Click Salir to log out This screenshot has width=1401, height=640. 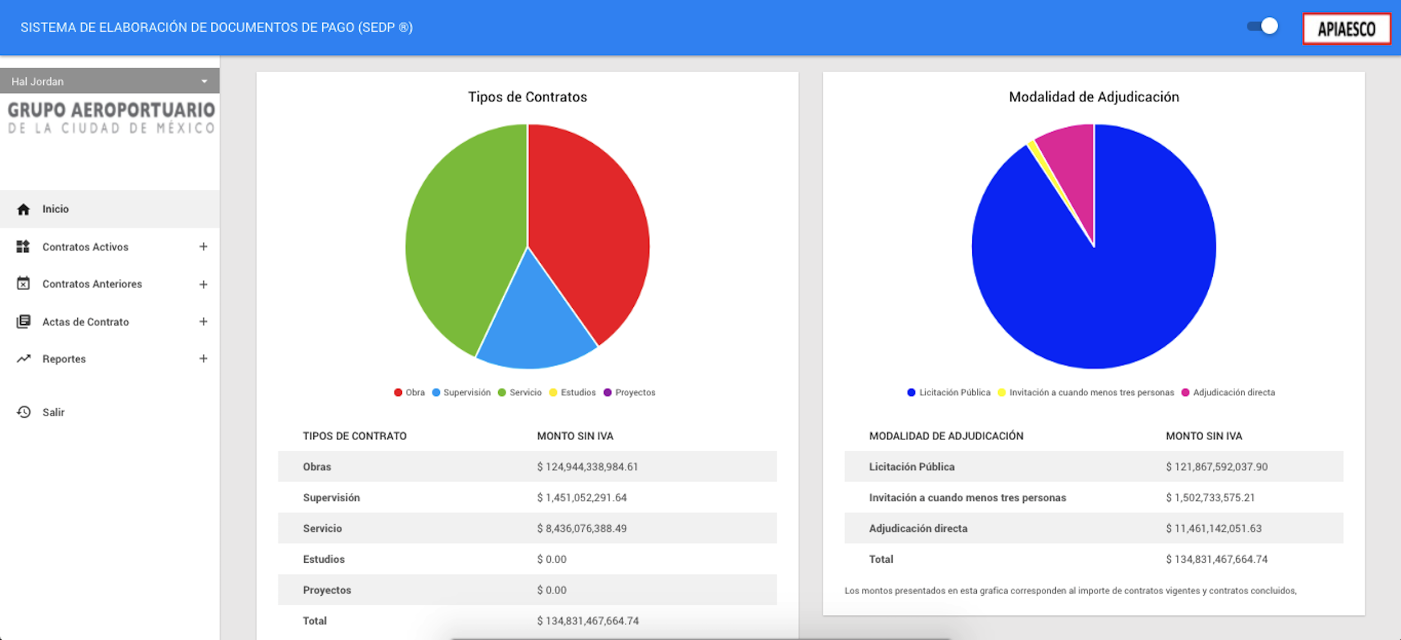click(54, 412)
